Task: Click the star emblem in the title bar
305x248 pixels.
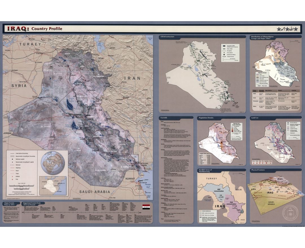Action: pos(287,29)
